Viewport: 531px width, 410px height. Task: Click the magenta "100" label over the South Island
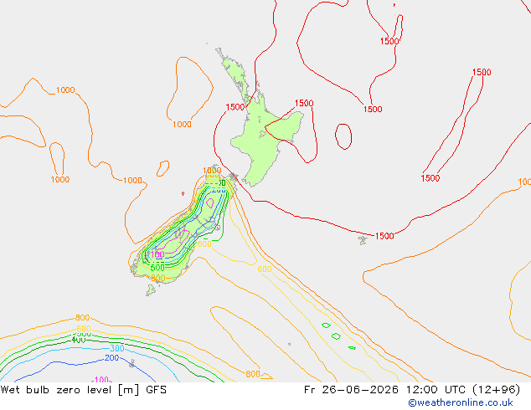[157, 254]
